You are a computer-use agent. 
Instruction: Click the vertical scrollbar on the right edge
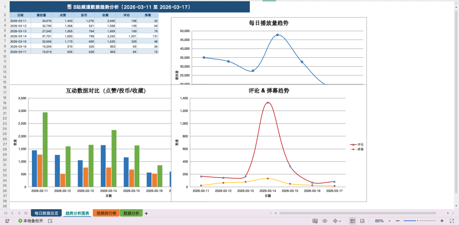pos(457,103)
